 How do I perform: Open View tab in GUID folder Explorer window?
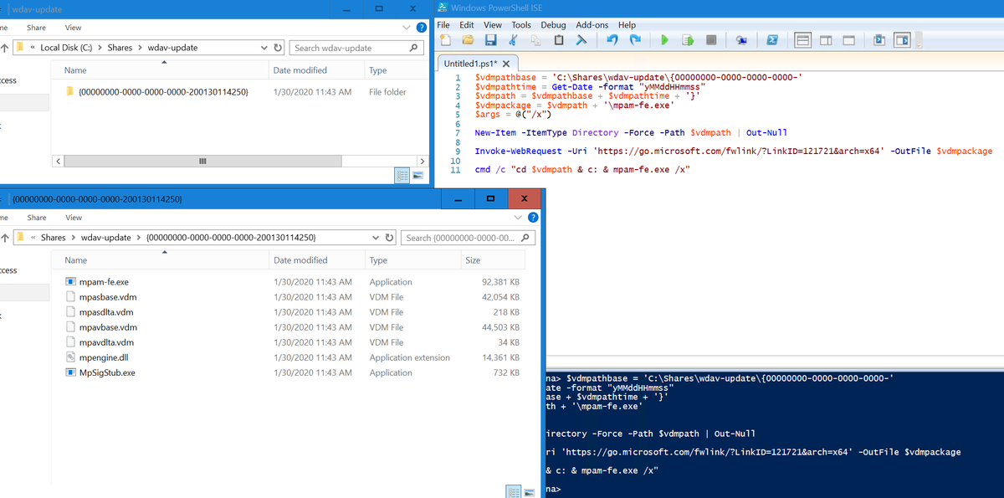point(74,218)
